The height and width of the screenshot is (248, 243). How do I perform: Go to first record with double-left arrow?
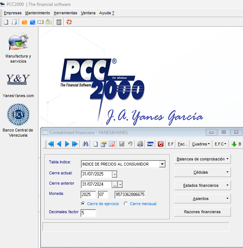51,144
